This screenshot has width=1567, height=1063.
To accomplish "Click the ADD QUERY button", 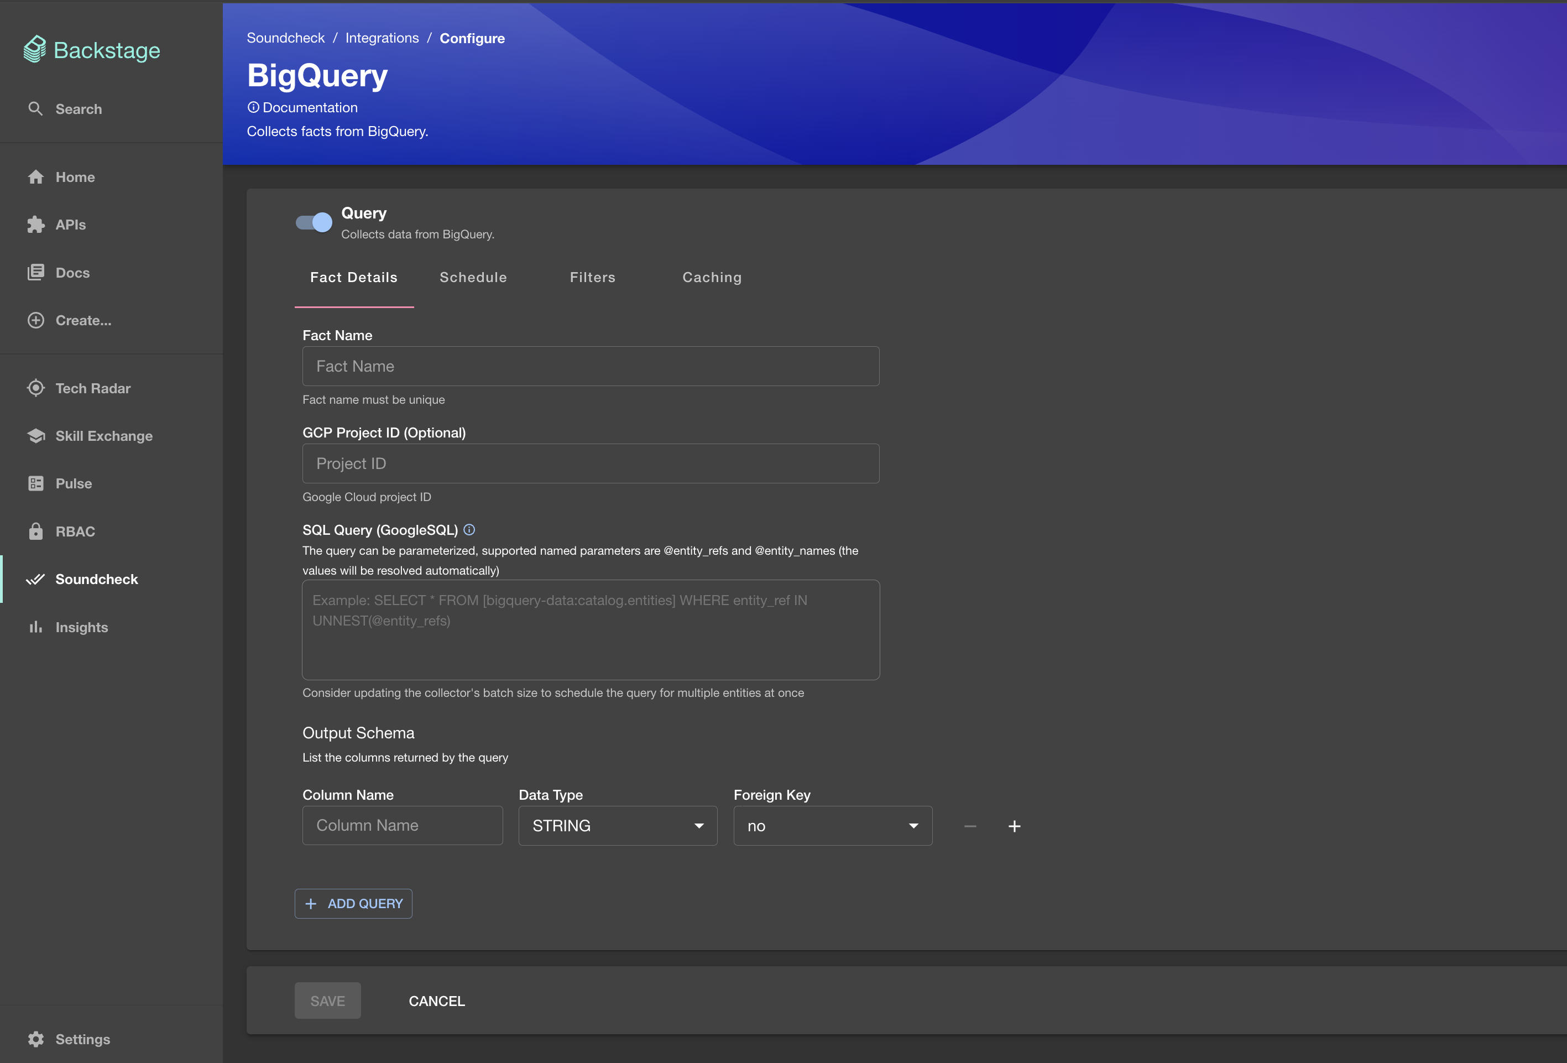I will pyautogui.click(x=353, y=903).
